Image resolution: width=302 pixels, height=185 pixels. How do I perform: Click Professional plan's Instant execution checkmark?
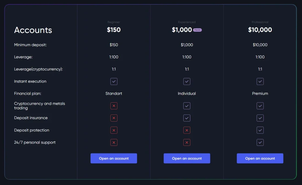(260, 81)
